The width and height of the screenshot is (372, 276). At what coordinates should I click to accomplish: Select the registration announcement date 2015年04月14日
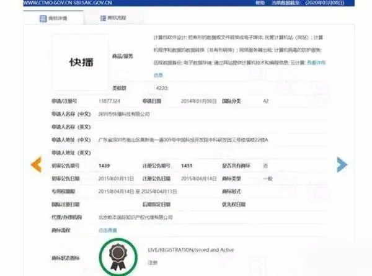[199, 179]
